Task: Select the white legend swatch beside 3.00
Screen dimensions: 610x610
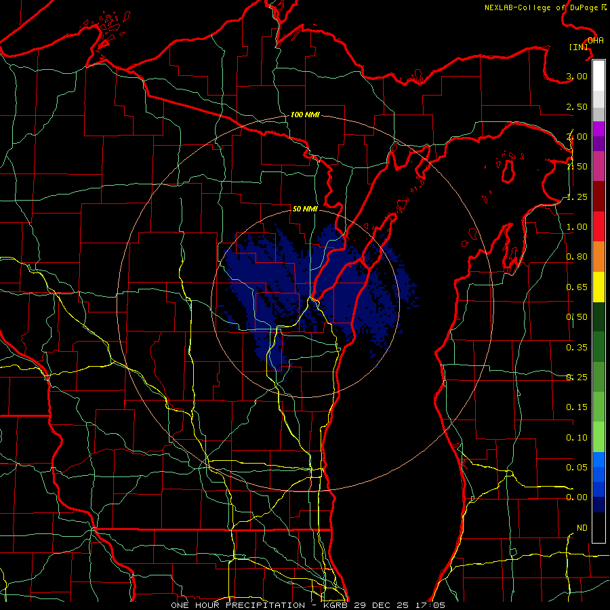Action: coord(598,76)
